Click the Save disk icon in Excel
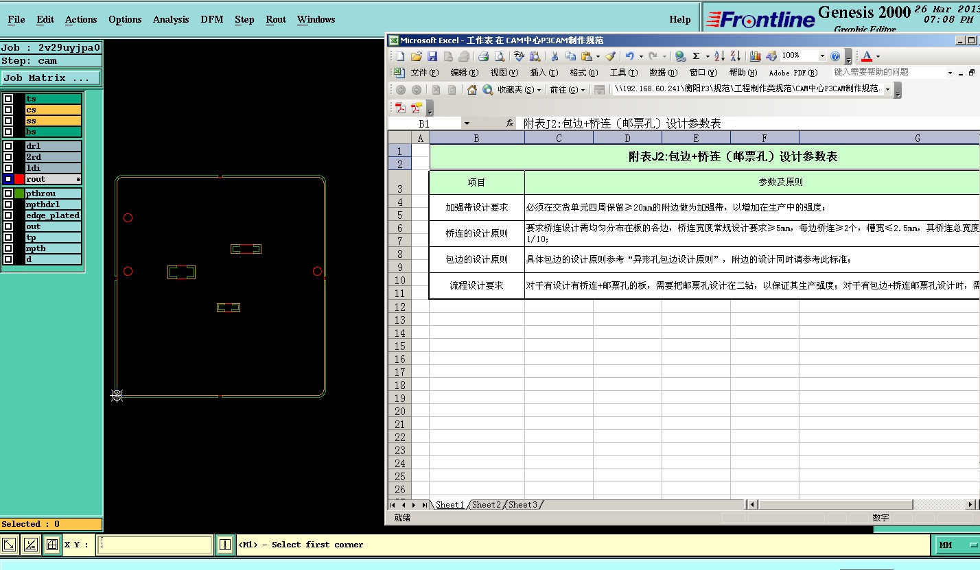The image size is (980, 570). tap(432, 56)
